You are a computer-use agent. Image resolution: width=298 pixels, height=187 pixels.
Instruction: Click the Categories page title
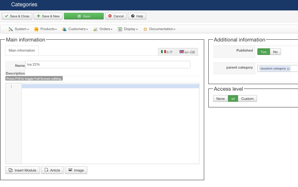24,4
